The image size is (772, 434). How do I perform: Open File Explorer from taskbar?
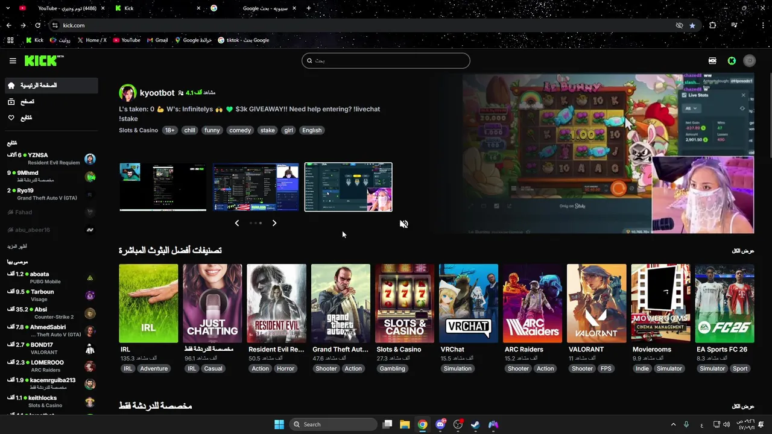tap(405, 424)
